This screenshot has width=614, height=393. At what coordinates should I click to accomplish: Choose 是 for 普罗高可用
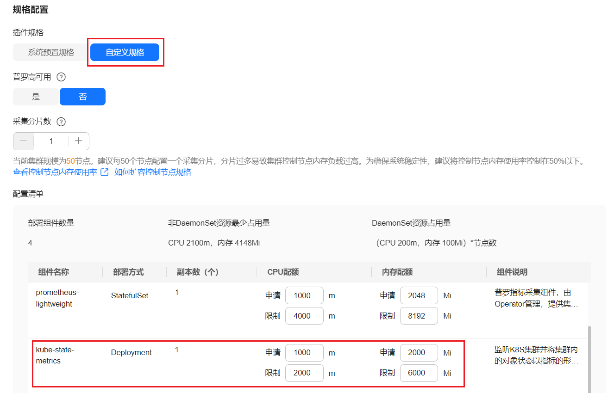pyautogui.click(x=36, y=97)
